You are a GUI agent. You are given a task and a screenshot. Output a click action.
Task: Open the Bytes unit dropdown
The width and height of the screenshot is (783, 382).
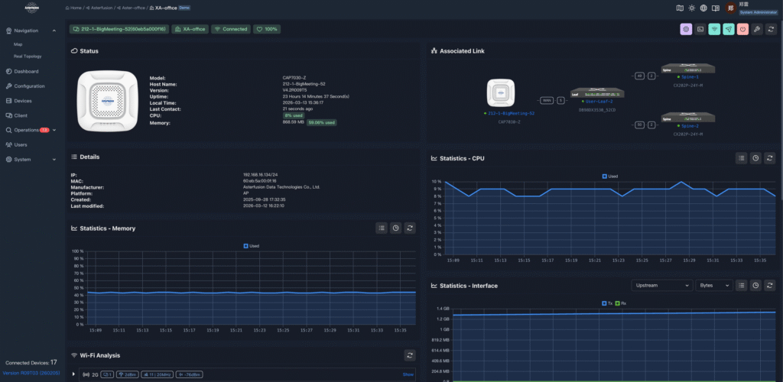713,285
